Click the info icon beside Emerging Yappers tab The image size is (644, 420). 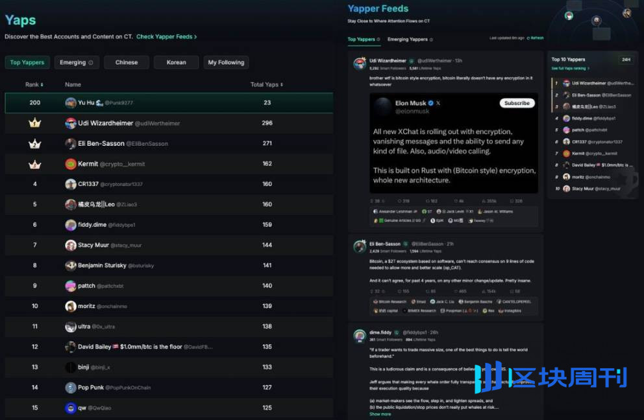tap(430, 40)
